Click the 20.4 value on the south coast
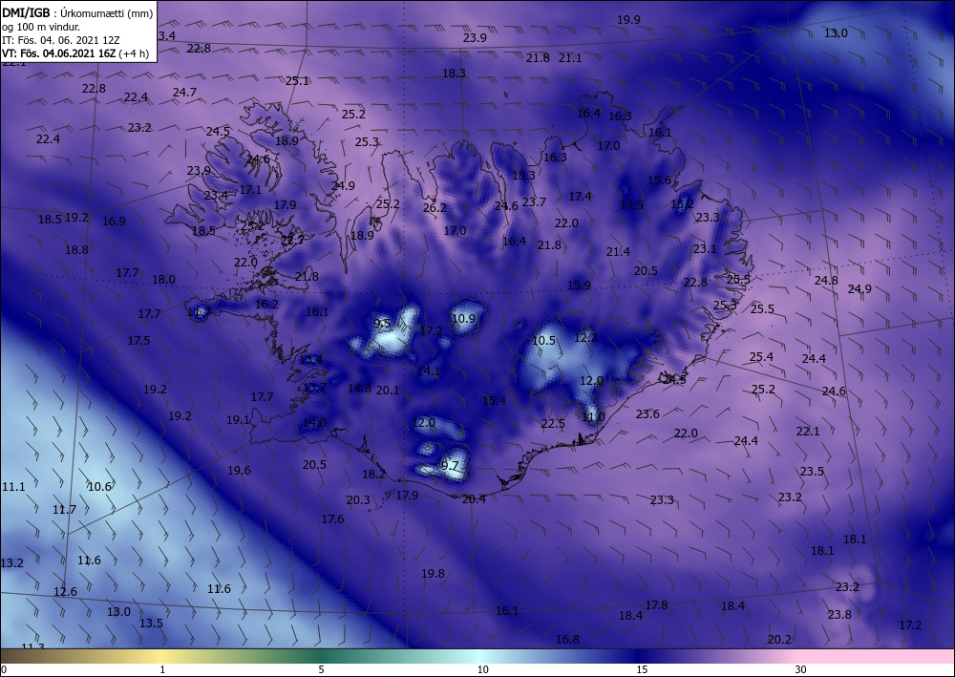The height and width of the screenshot is (677, 955). (474, 499)
